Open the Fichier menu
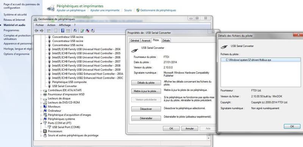 click(x=40, y=25)
